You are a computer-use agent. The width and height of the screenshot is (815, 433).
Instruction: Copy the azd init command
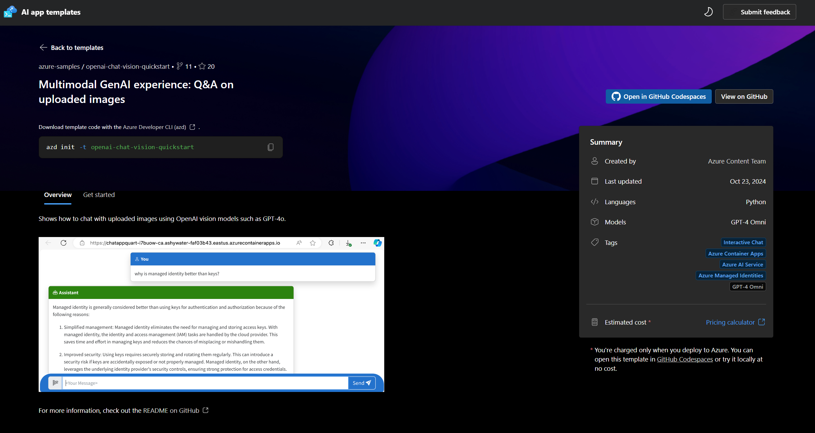[x=270, y=147]
